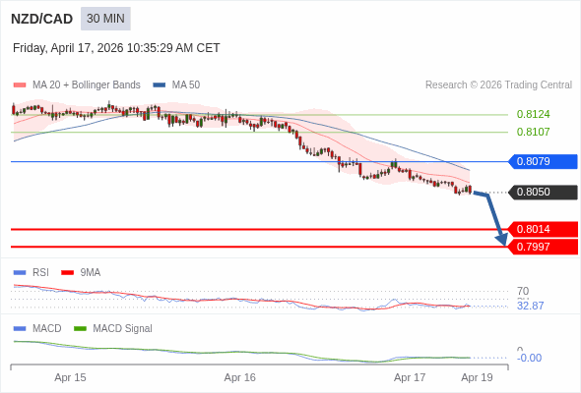Image resolution: width=581 pixels, height=393 pixels.
Task: Click the Apr 19 date axis label
Action: (477, 378)
